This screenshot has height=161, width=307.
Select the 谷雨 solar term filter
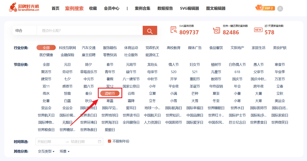[131, 93]
